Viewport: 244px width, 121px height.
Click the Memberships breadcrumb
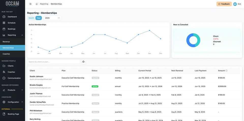[56, 4]
